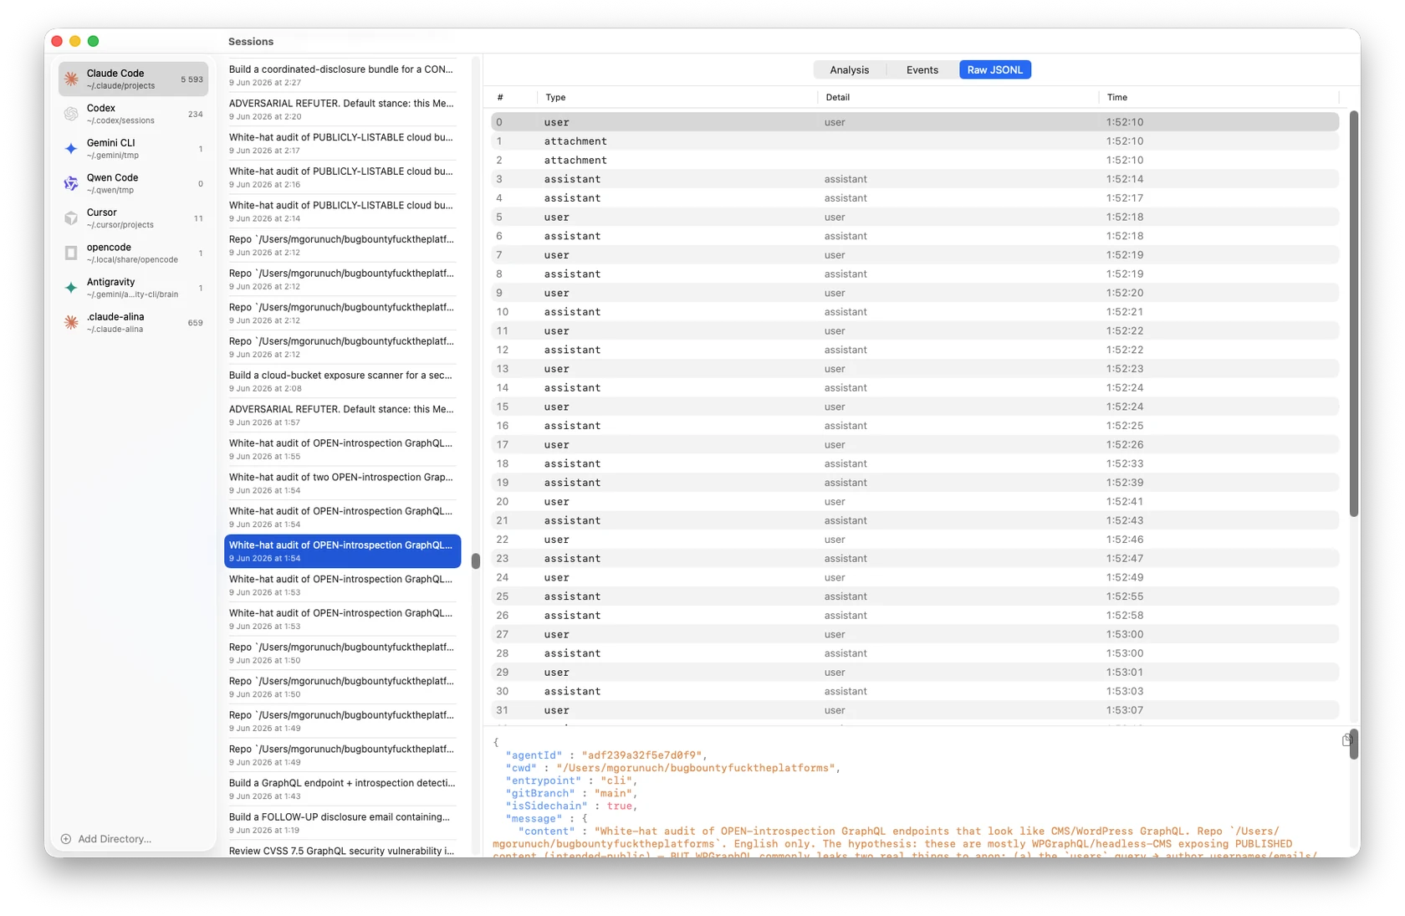
Task: Select assistant event row 19
Action: coord(915,483)
